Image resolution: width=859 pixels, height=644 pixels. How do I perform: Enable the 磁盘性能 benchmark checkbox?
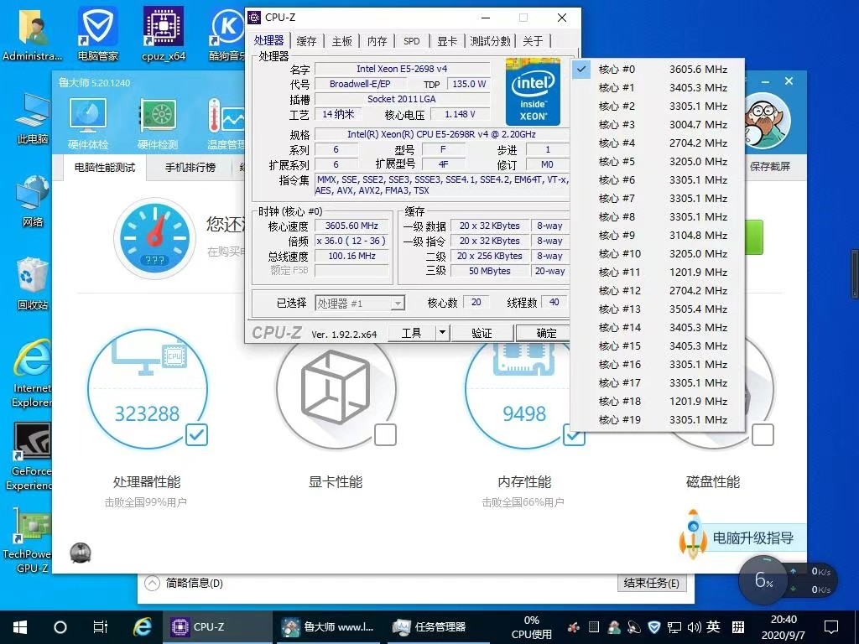point(762,435)
